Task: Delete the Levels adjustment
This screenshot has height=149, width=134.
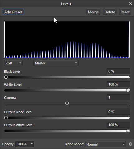Action: point(110,12)
